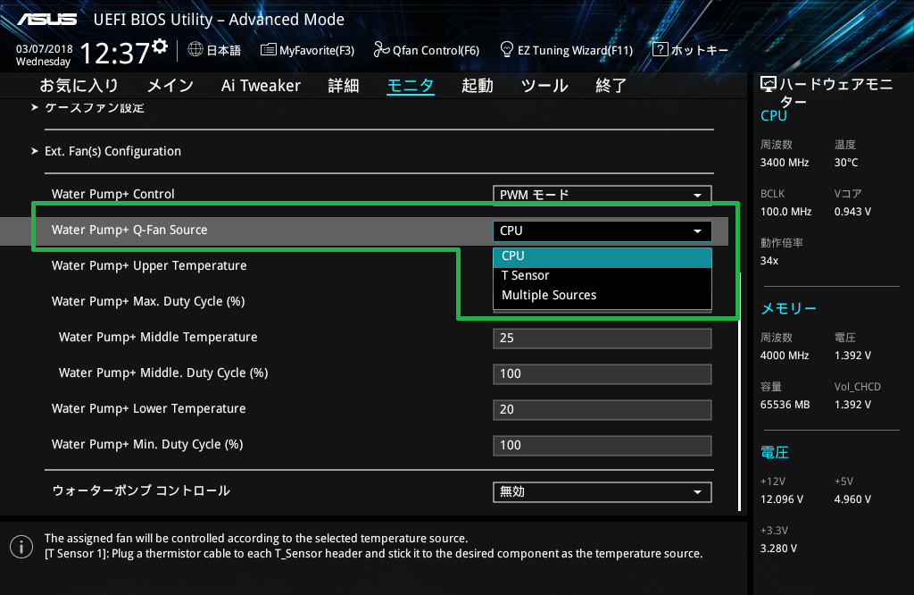Click CPU frequency 3400 MHz value
This screenshot has width=914, height=595.
(784, 163)
